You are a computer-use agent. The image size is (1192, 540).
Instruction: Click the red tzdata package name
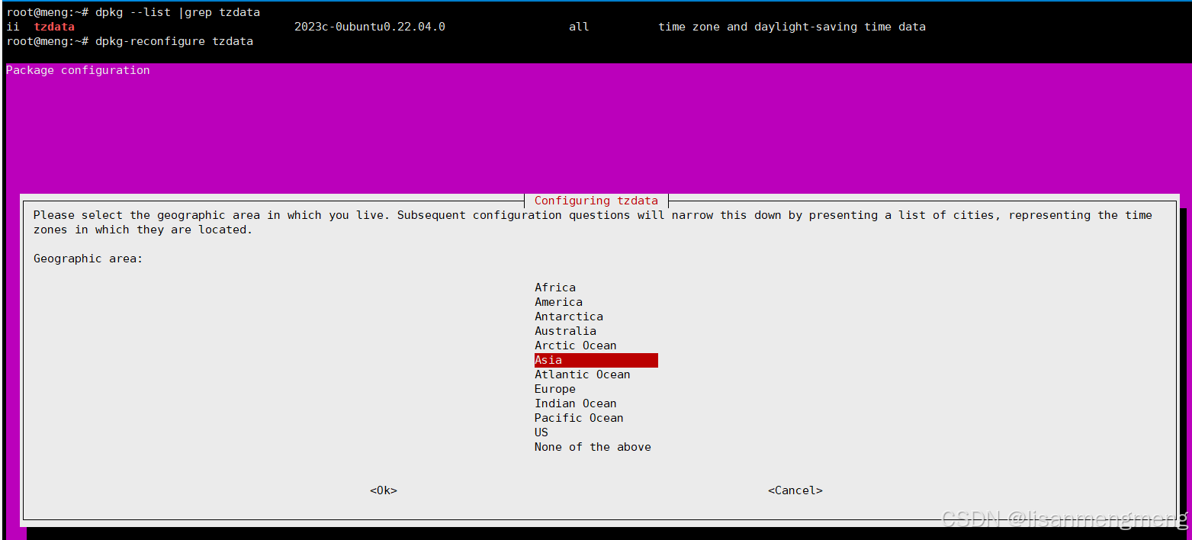tap(53, 26)
